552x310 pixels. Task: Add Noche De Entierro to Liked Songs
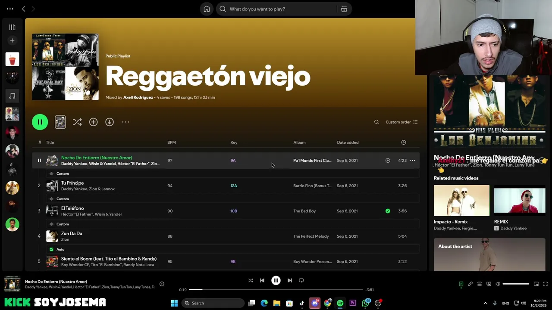click(388, 161)
